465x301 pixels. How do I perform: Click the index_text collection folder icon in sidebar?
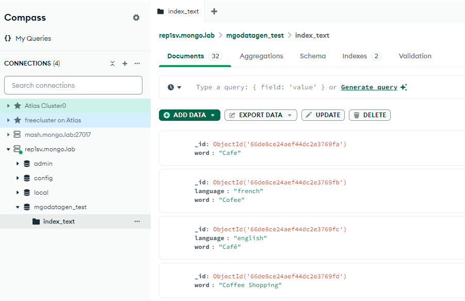(36, 221)
